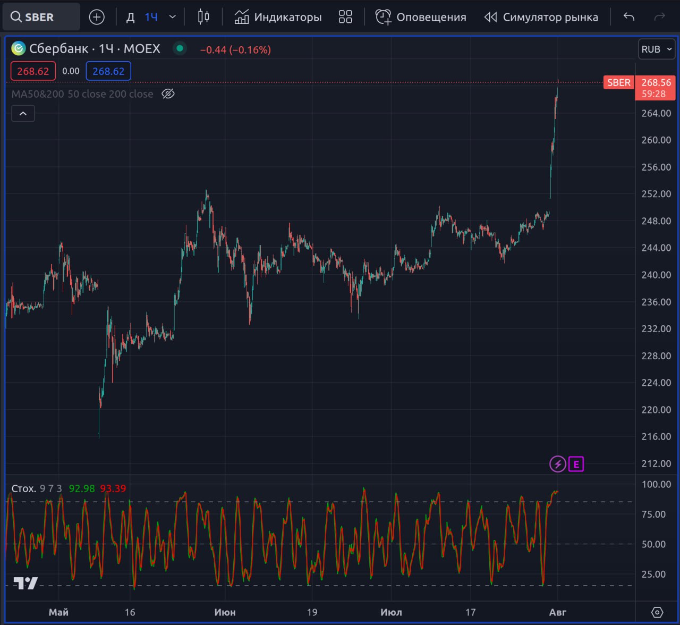Image resolution: width=680 pixels, height=625 pixels.
Task: Open chart settings gear icon
Action: 657,612
